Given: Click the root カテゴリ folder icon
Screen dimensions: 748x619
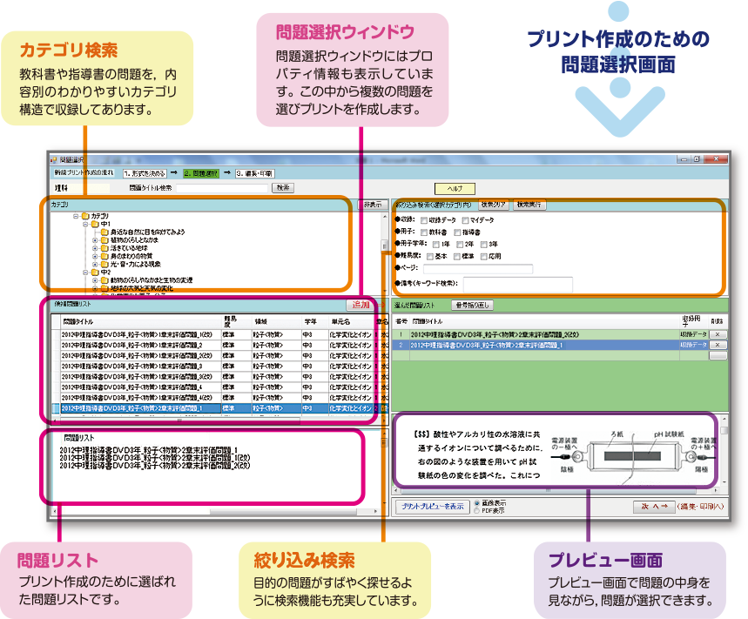Looking at the screenshot, I should 84,215.
